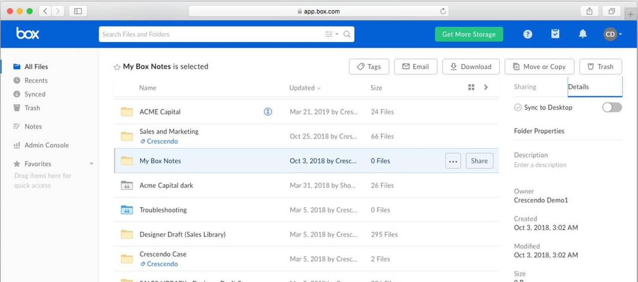
Task: Open the CD account avatar menu
Action: 612,34
